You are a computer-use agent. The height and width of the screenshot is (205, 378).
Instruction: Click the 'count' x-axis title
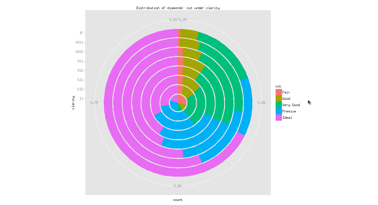[178, 200]
